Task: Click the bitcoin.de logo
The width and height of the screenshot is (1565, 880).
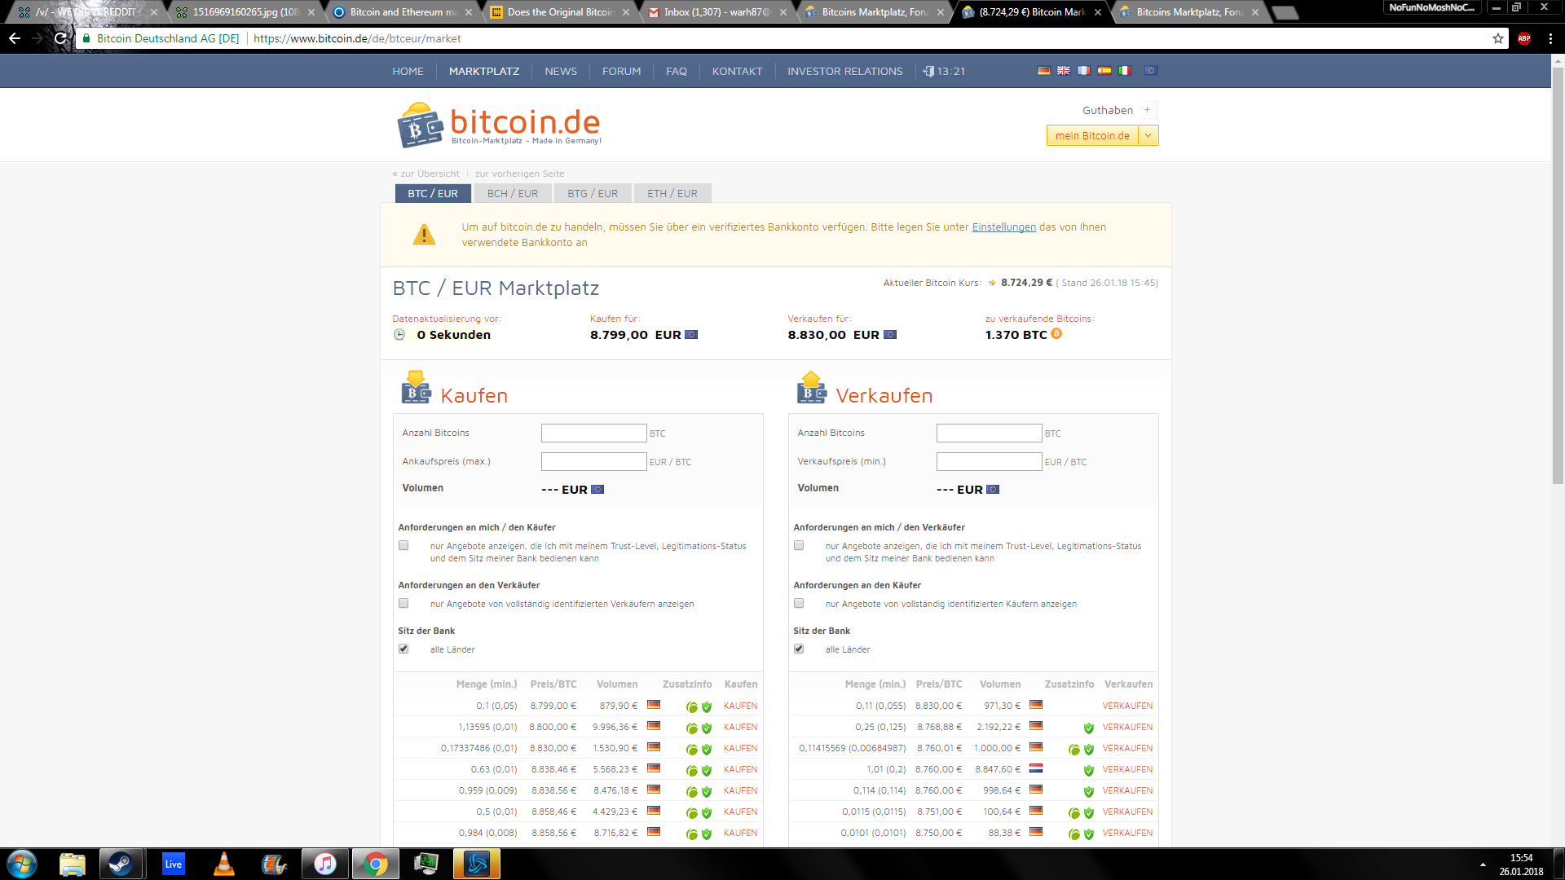Action: 499,125
